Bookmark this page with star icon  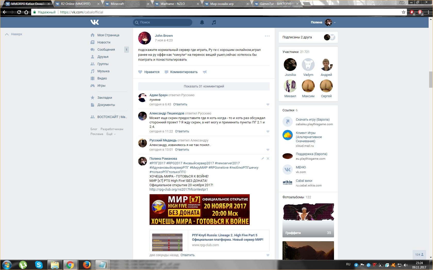tap(403, 12)
